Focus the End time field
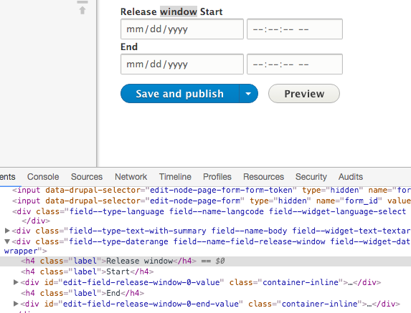This screenshot has height=313, width=411. [x=295, y=64]
